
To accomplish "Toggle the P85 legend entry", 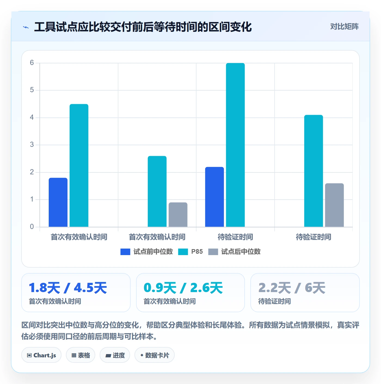I will point(190,252).
